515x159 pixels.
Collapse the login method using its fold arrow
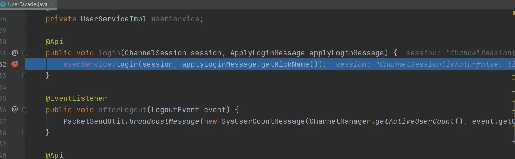click(x=24, y=53)
